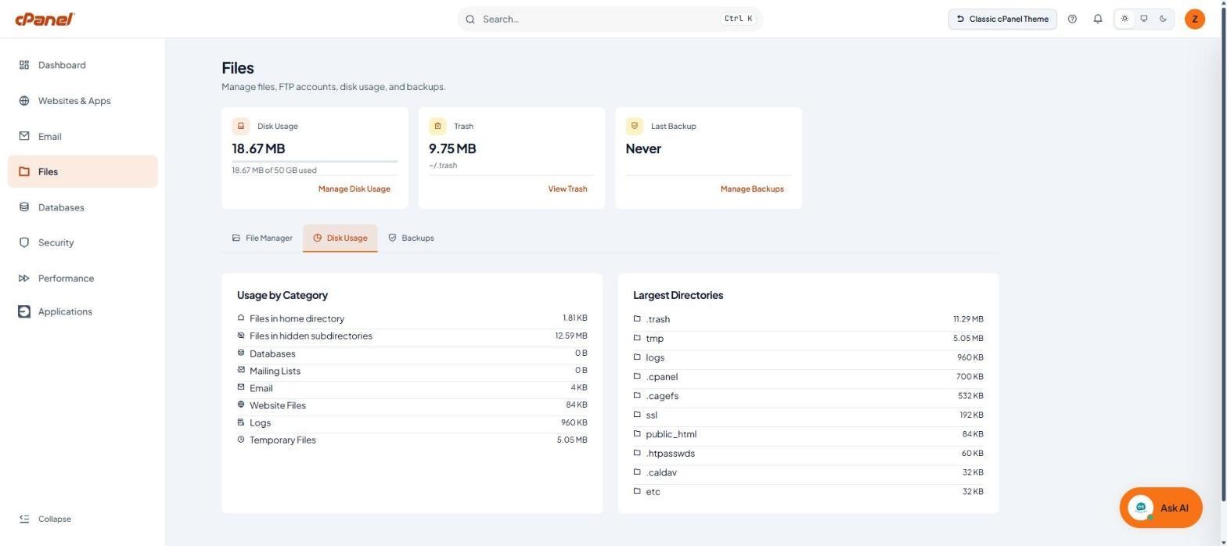The height and width of the screenshot is (546, 1227).
Task: Open Performance section in sidebar
Action: click(83, 278)
